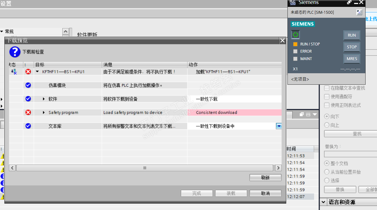Screen dimensions: 377x210
Task: Click the MRES button in PLCSIM
Action: (x=352, y=59)
